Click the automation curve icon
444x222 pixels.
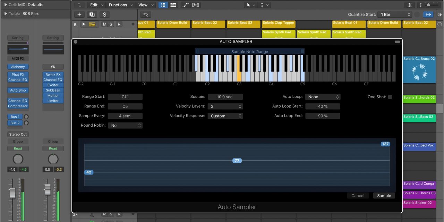[x=185, y=5]
